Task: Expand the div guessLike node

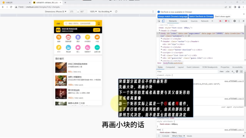Action: [162, 58]
